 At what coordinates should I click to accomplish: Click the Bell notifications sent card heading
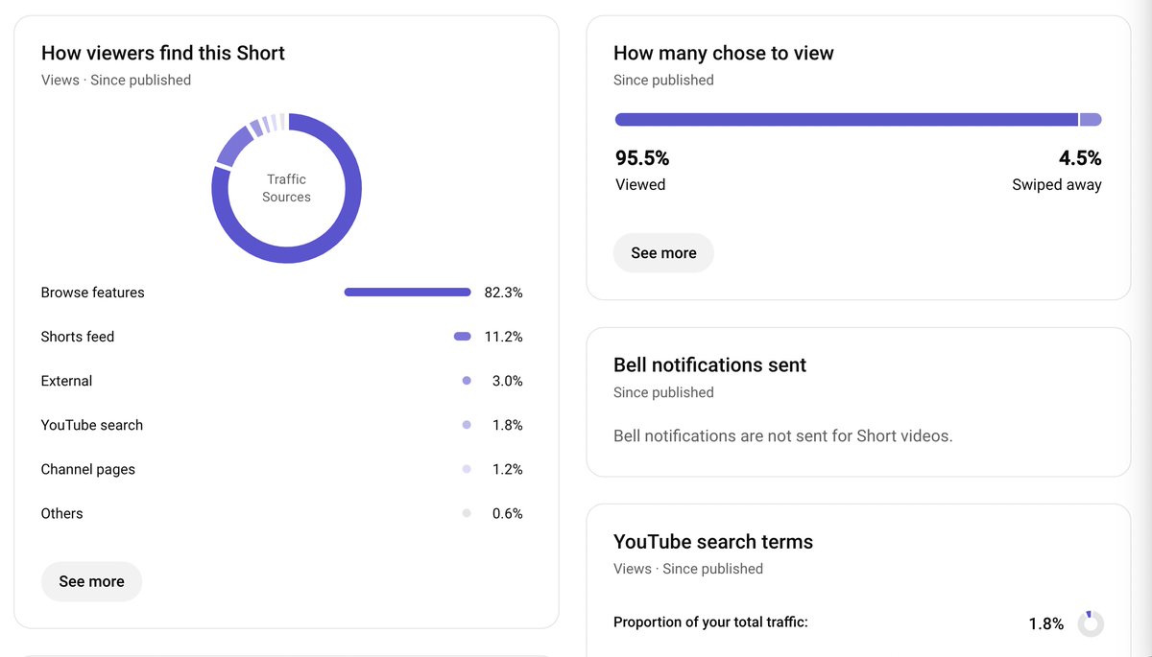pyautogui.click(x=709, y=365)
